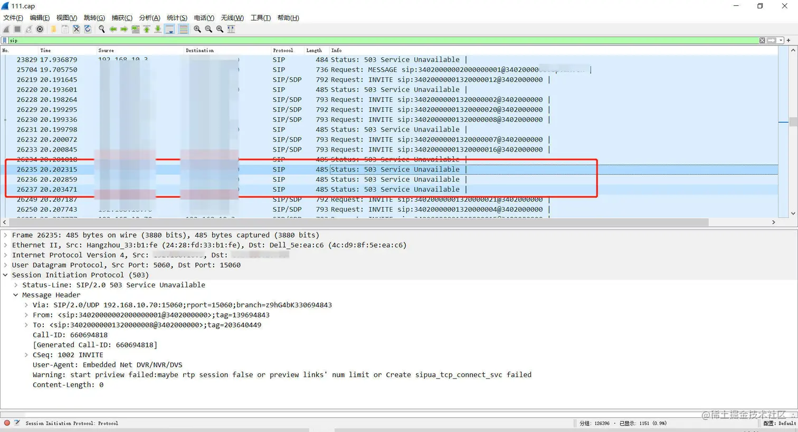Select the User-Agent: Embedded Net DVR/NVR/DVS line

[108, 365]
